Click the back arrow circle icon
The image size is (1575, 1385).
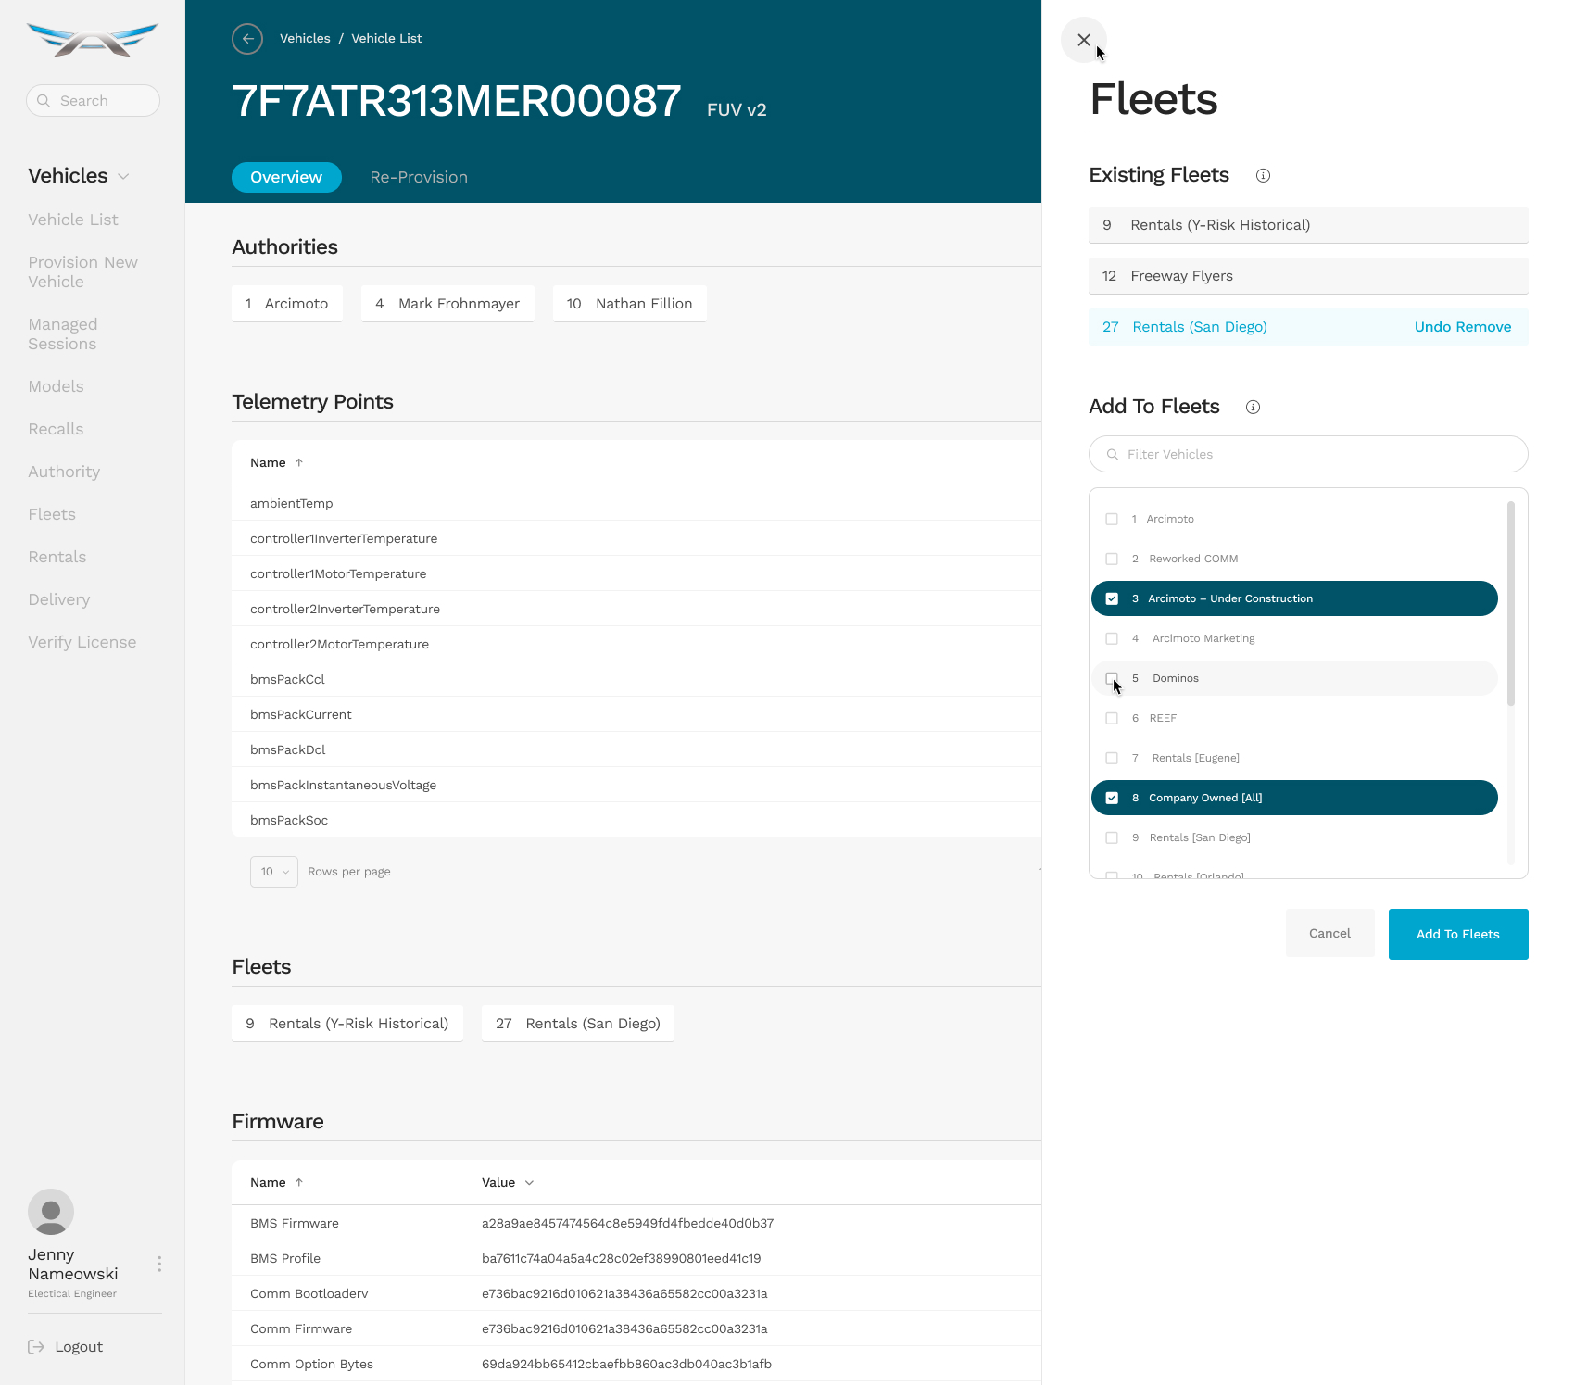pyautogui.click(x=247, y=39)
